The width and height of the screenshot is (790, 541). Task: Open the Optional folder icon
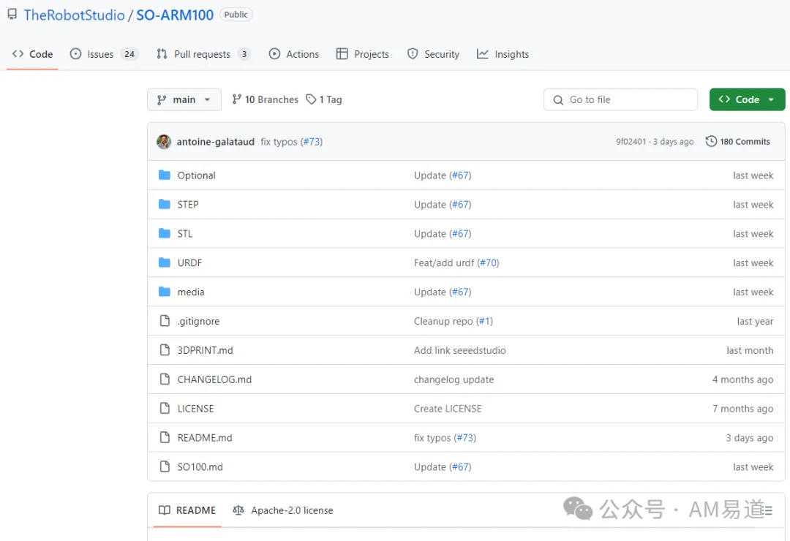tap(165, 175)
